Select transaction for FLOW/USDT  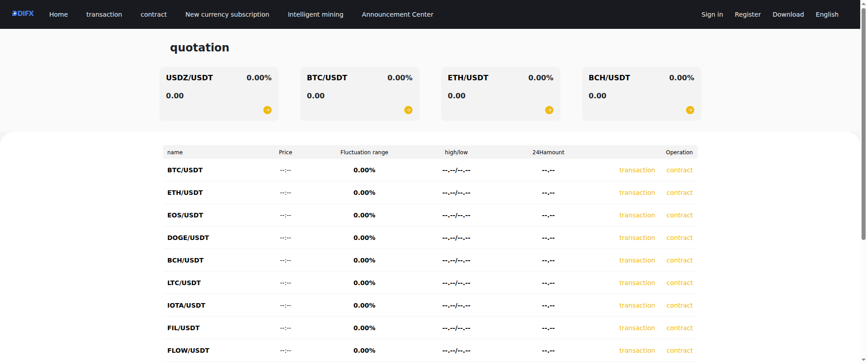(x=637, y=350)
